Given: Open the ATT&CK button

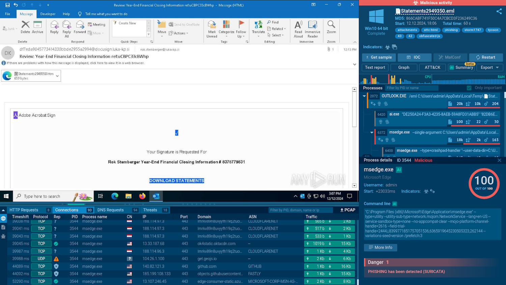Looking at the screenshot, I should tap(432, 68).
